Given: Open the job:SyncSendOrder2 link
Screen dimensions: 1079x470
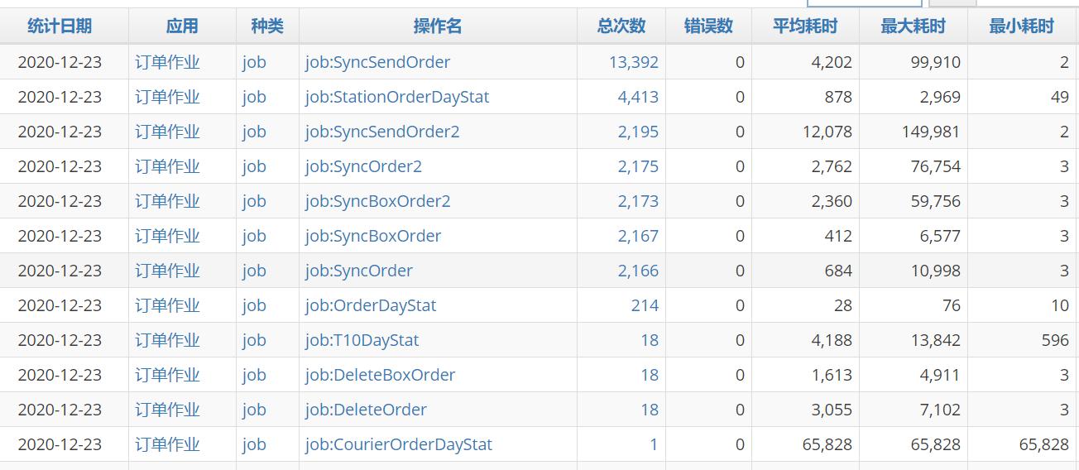Looking at the screenshot, I should point(381,132).
